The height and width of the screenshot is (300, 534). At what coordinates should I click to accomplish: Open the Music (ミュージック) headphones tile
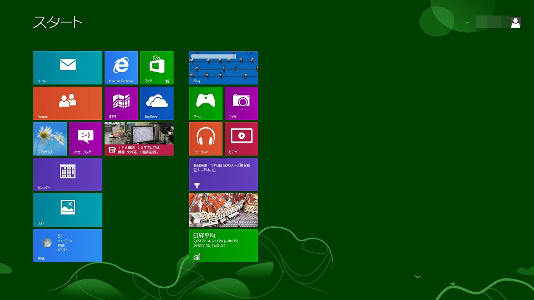point(206,139)
